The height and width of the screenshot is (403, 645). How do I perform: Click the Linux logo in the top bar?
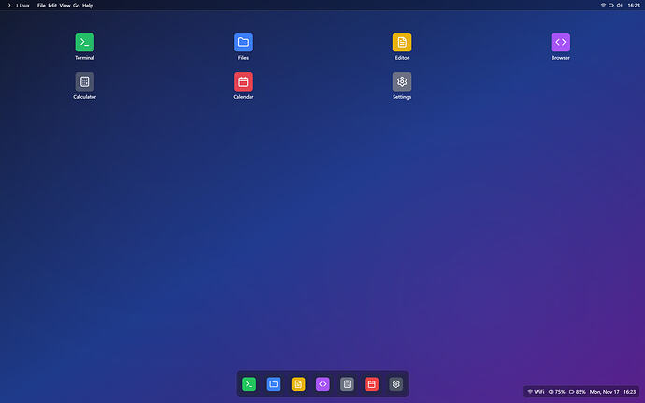19,6
